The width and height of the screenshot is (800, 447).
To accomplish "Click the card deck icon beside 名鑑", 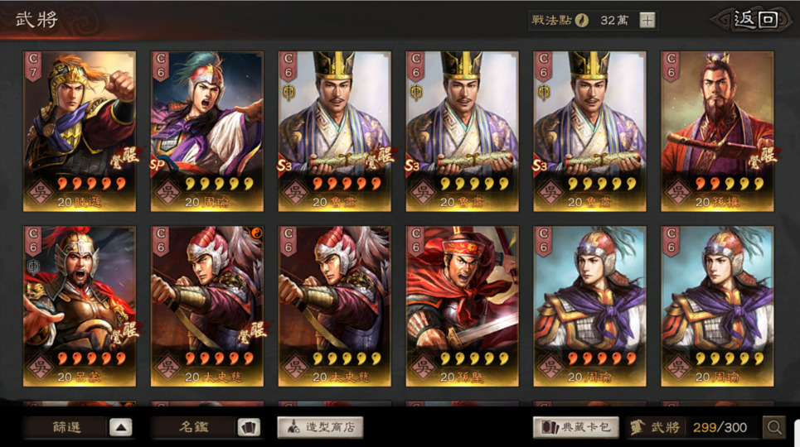I will tap(249, 427).
